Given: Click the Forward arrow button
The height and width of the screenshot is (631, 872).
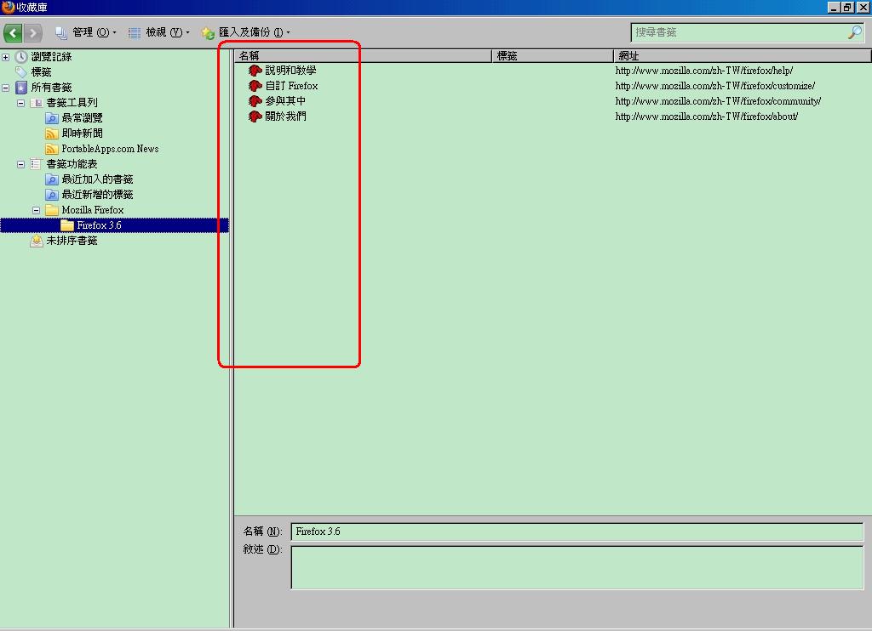Looking at the screenshot, I should point(33,33).
